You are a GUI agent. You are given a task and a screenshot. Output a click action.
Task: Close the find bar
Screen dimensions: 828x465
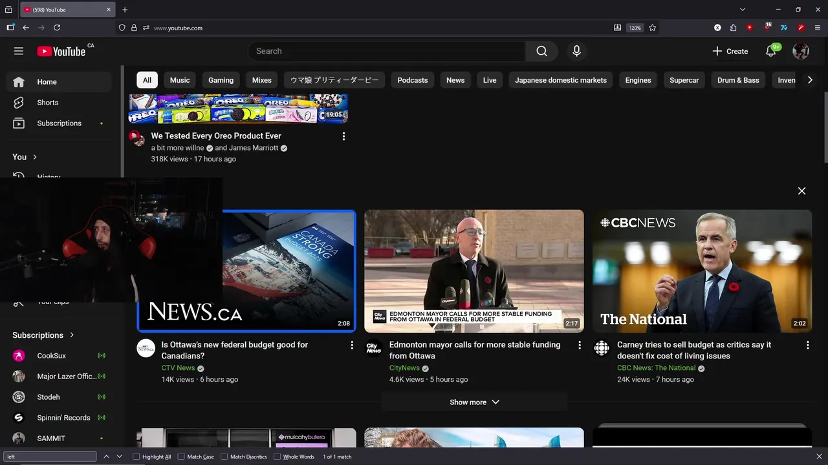point(819,457)
